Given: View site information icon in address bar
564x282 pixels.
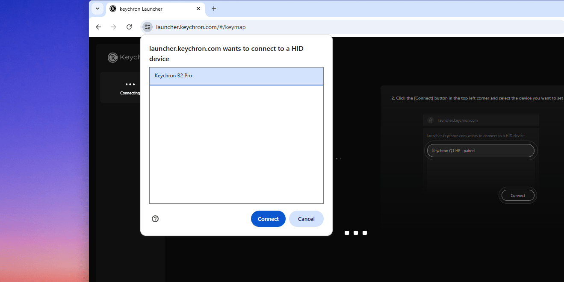Looking at the screenshot, I should click(148, 27).
